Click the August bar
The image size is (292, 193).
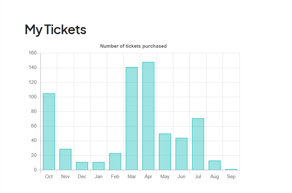pyautogui.click(x=215, y=165)
